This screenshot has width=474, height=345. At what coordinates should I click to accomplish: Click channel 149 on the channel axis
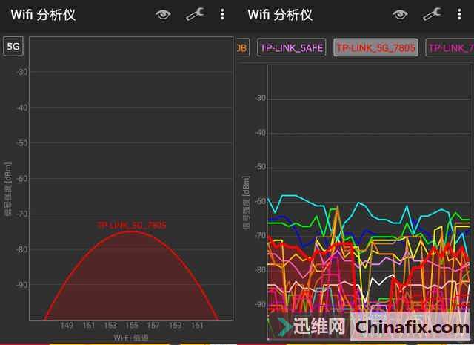pyautogui.click(x=67, y=326)
